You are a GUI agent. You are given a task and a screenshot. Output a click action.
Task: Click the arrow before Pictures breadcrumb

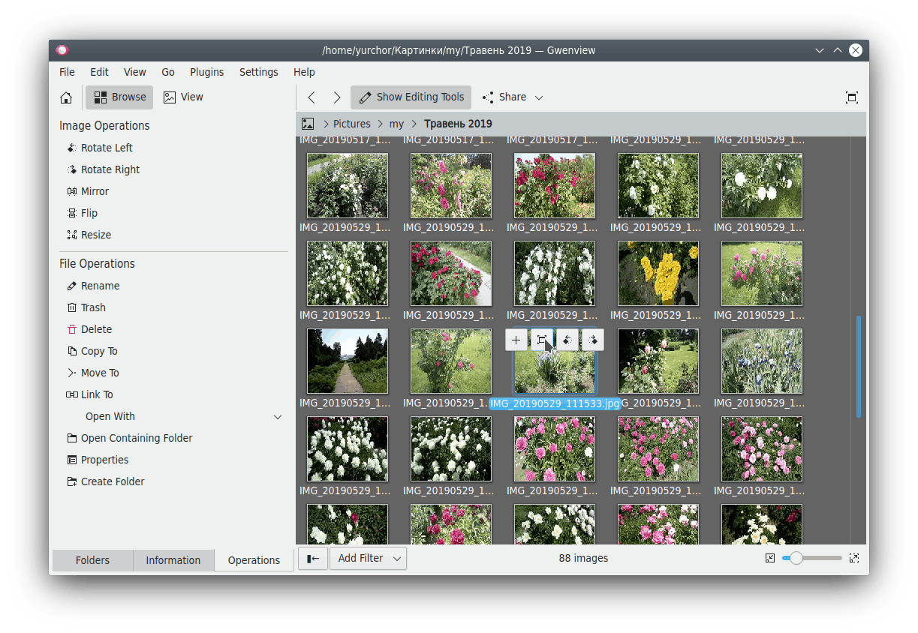point(327,124)
